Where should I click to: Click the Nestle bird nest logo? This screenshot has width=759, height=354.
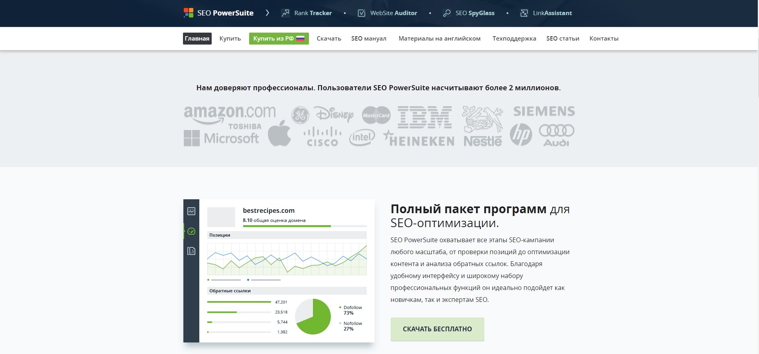(x=482, y=119)
